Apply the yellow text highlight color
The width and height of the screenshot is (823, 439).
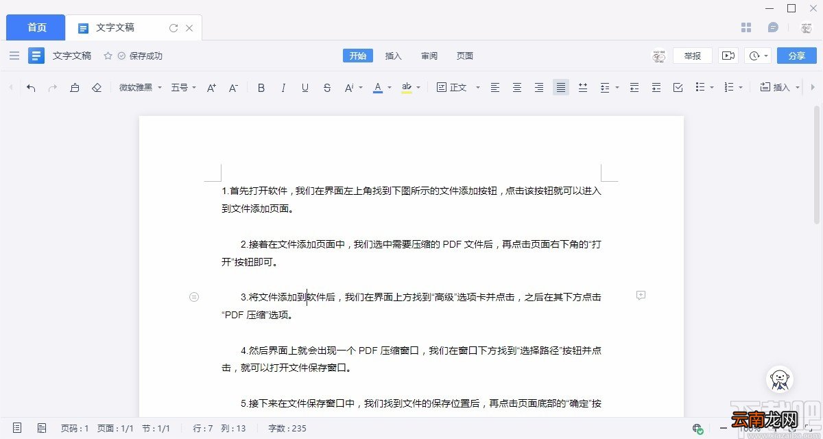pyautogui.click(x=407, y=88)
